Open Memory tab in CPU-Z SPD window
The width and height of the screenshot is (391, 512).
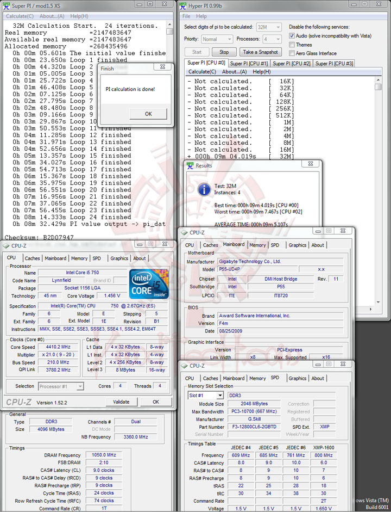[x=257, y=378]
